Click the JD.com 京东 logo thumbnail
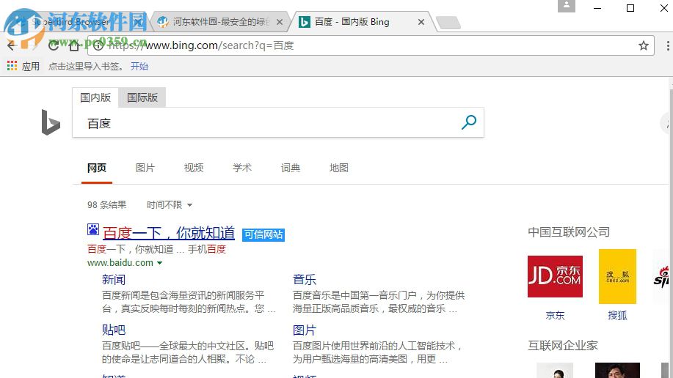 pyautogui.click(x=555, y=276)
